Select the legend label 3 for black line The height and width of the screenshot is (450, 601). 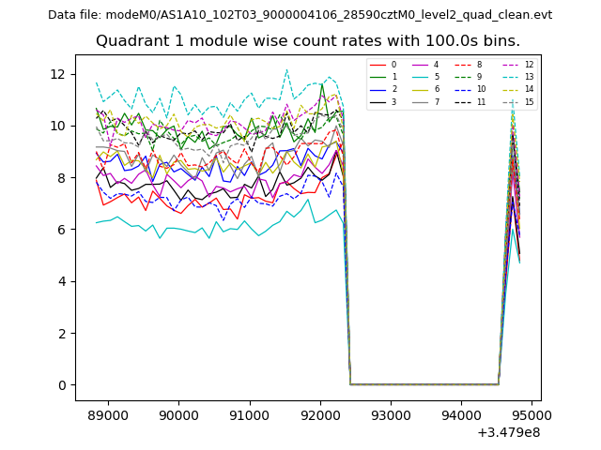click(x=393, y=101)
